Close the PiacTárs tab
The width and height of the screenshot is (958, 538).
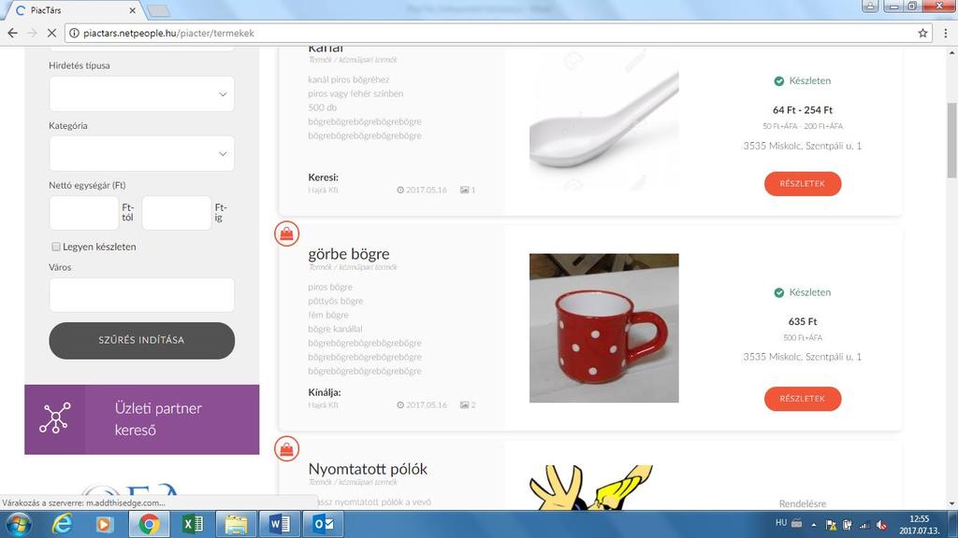(x=132, y=10)
